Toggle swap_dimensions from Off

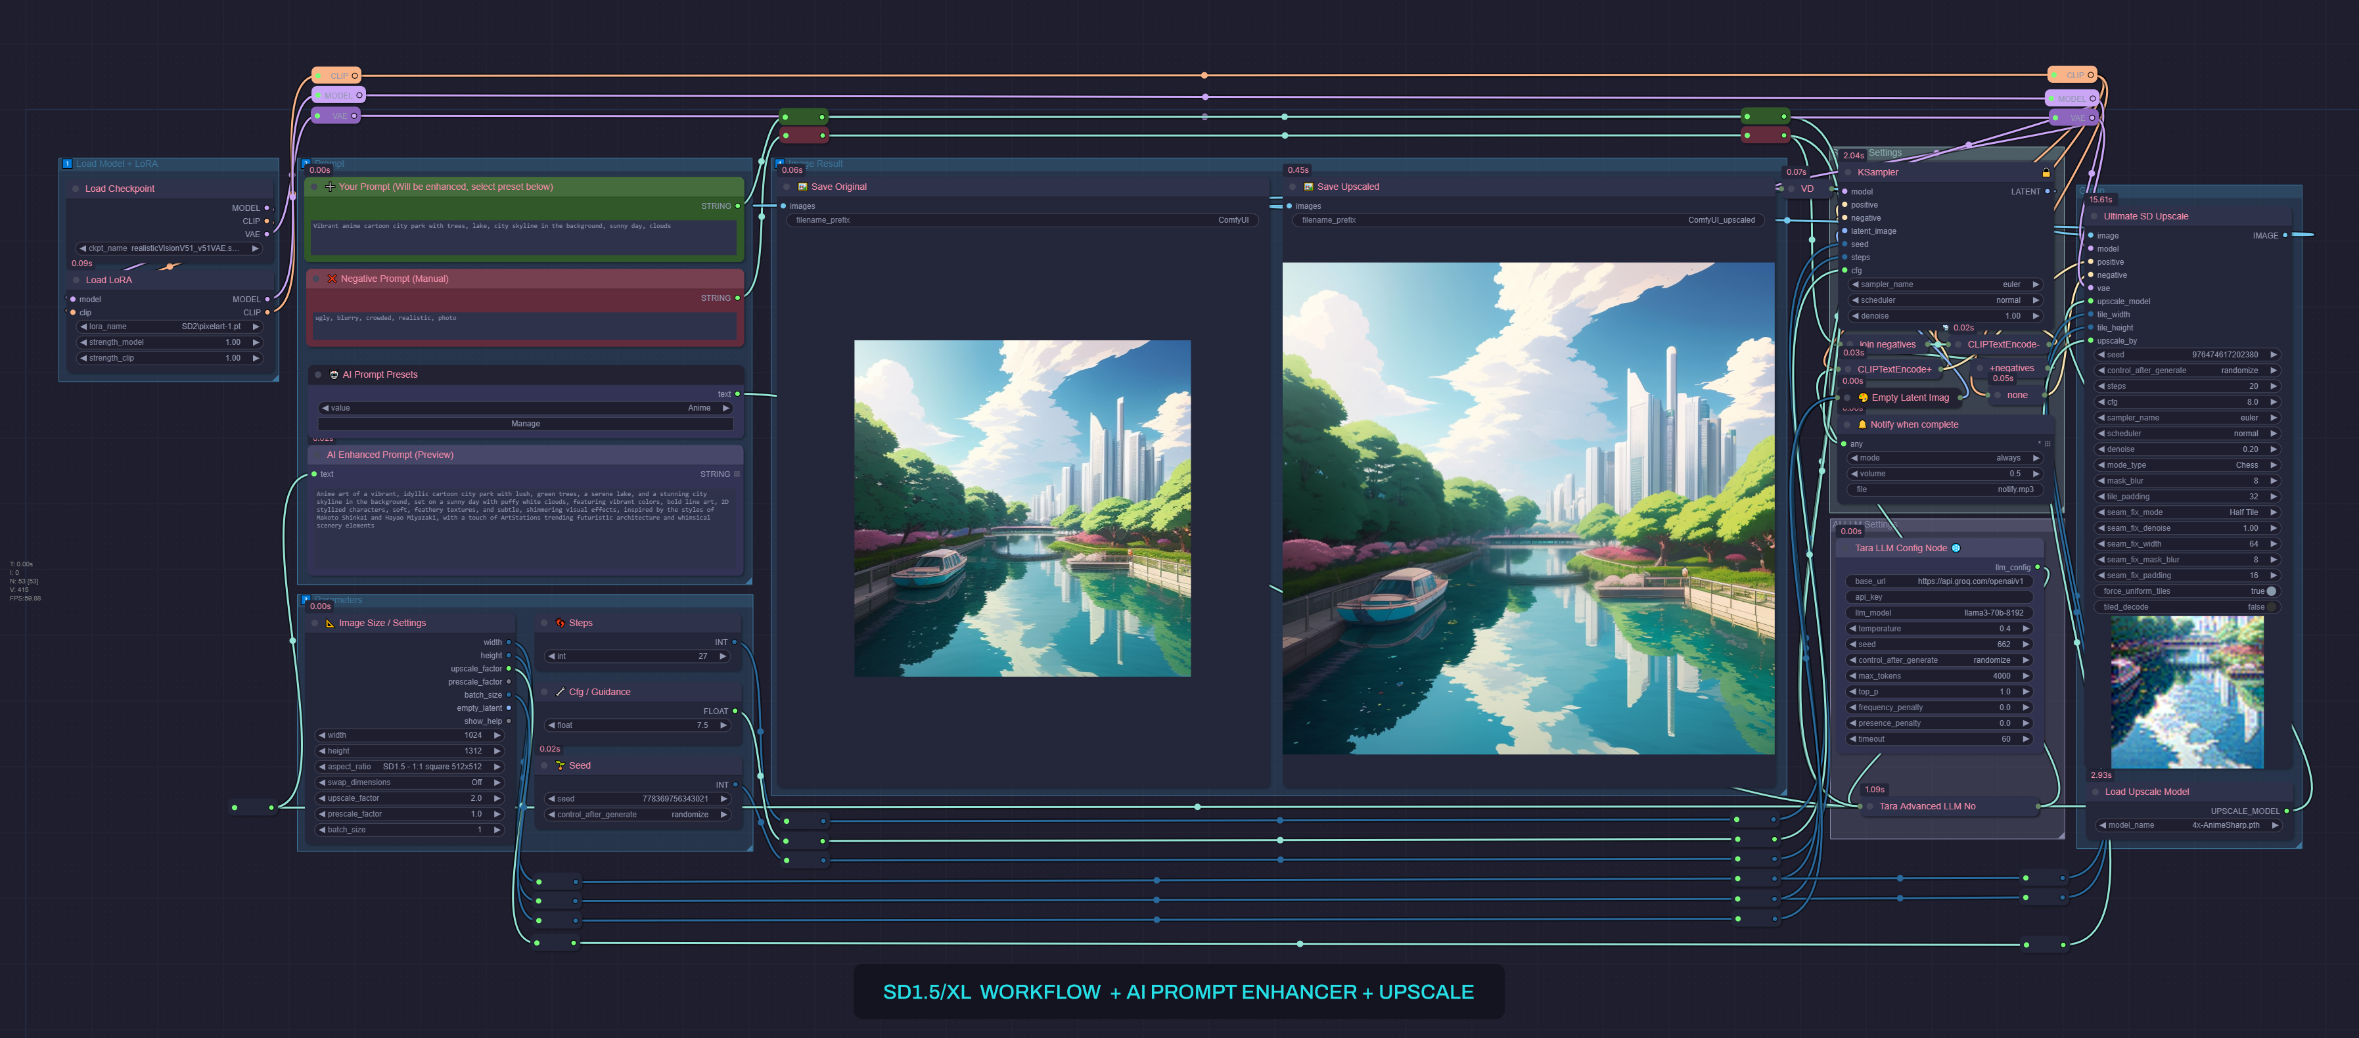(409, 782)
